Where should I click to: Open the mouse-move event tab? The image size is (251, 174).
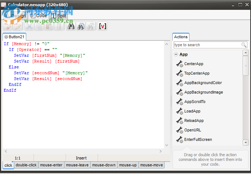[x=152, y=165]
